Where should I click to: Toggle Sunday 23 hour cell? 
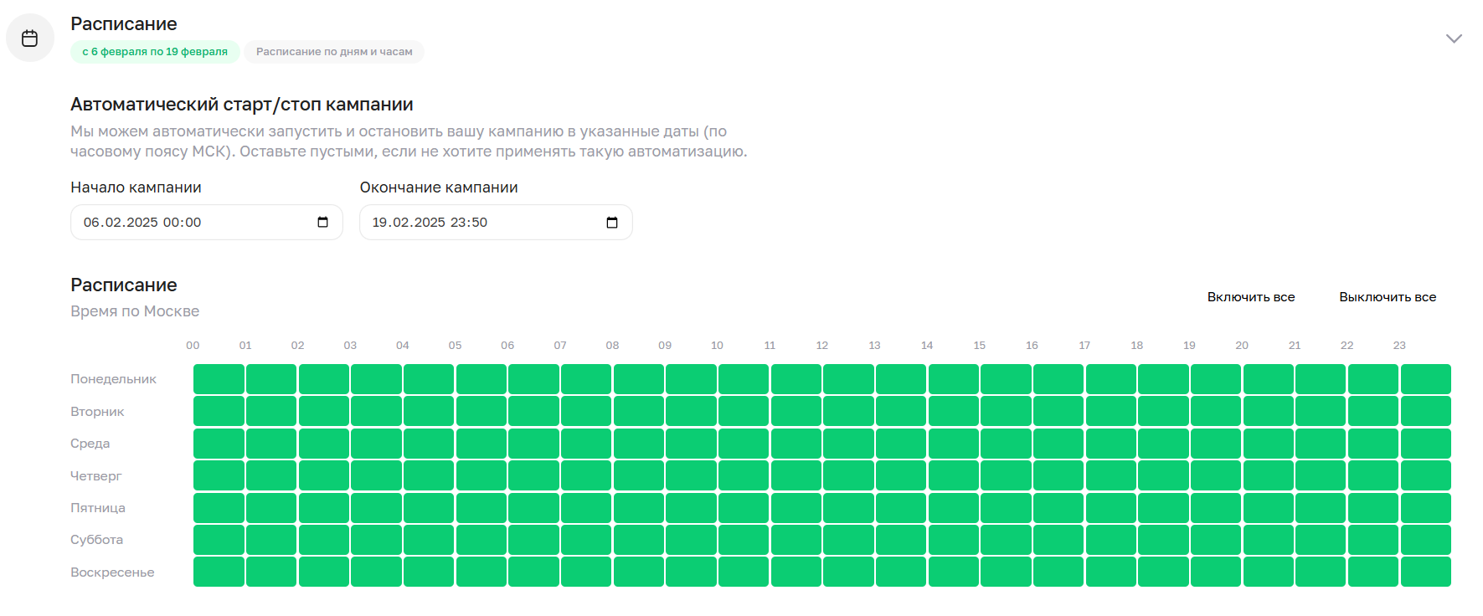click(1426, 572)
